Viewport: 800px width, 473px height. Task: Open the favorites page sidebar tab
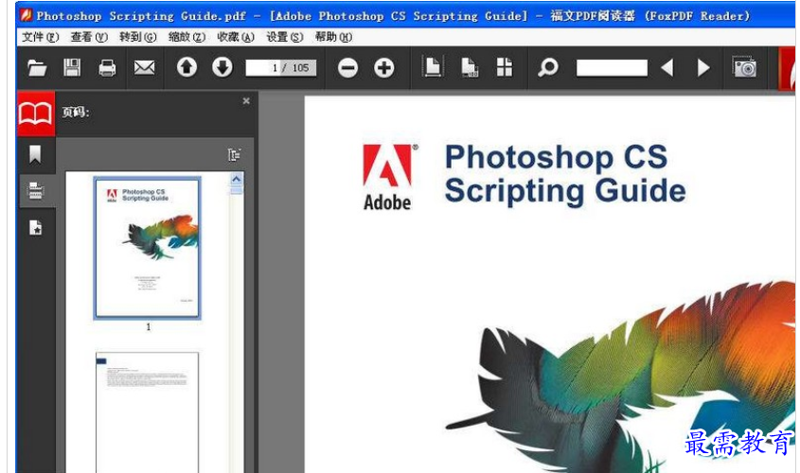click(x=35, y=227)
